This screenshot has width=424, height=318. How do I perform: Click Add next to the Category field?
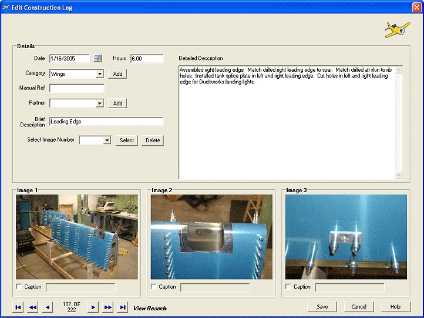[x=117, y=74]
